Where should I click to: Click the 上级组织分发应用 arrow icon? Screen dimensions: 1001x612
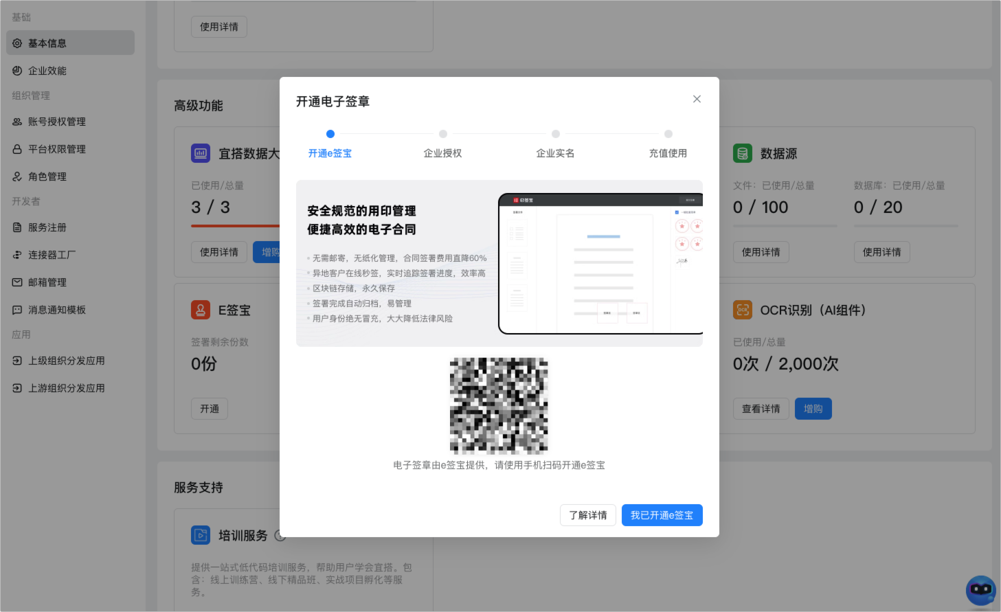(17, 360)
